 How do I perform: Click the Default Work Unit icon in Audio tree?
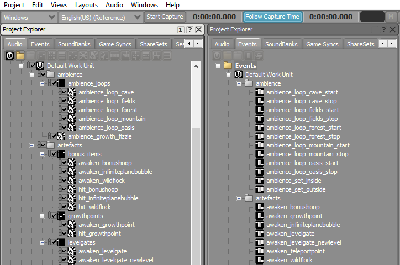[40, 66]
